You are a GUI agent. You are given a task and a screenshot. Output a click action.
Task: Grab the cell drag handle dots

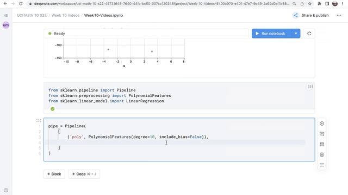click(39, 120)
